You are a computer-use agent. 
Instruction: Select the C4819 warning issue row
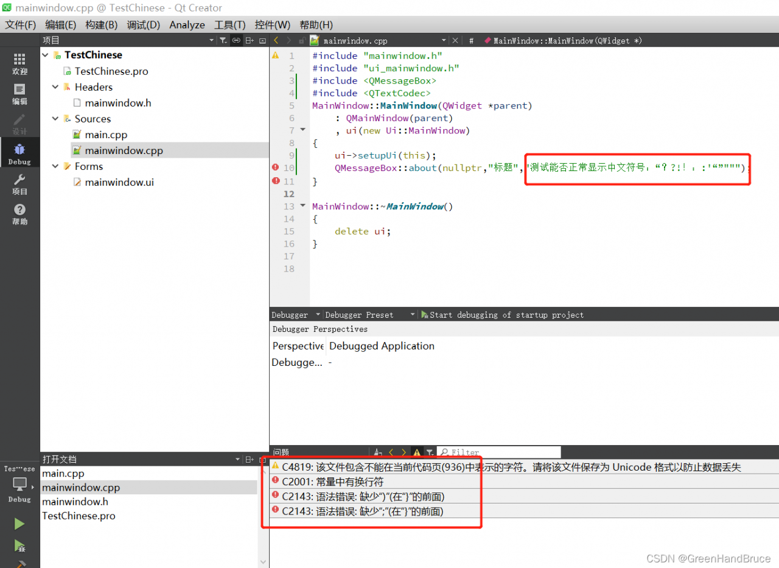tap(524, 467)
